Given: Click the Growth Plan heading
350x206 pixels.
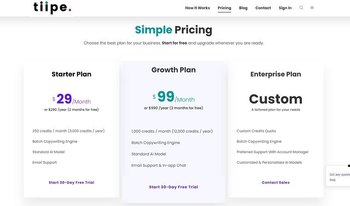Looking at the screenshot, I should click(173, 70).
